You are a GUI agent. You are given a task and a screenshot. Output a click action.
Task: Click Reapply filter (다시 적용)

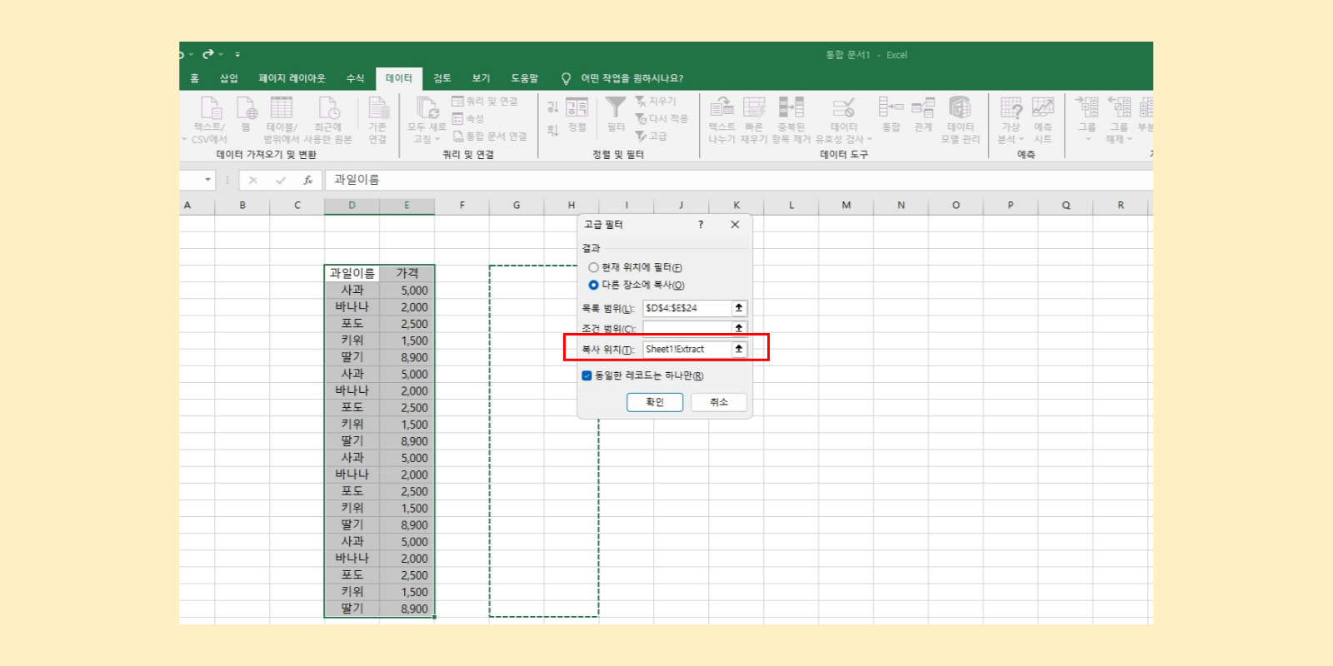tap(662, 119)
